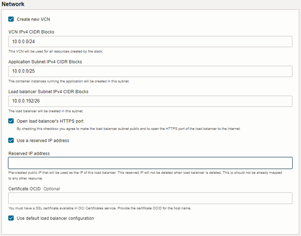Toggle Open load balancer's HTTPS port checkbox
The height and width of the screenshot is (236, 301).
click(11, 121)
